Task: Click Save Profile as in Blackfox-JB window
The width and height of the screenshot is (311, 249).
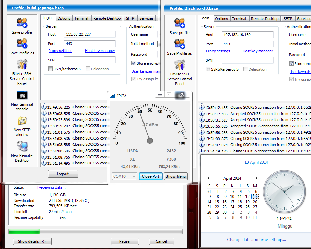Action: pos(179,50)
